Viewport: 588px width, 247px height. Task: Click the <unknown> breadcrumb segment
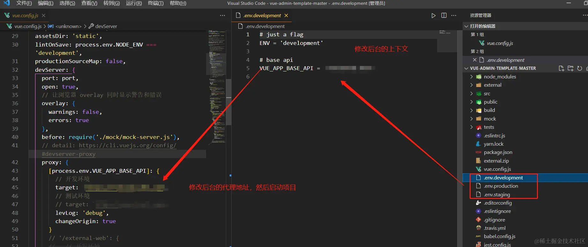pyautogui.click(x=69, y=26)
